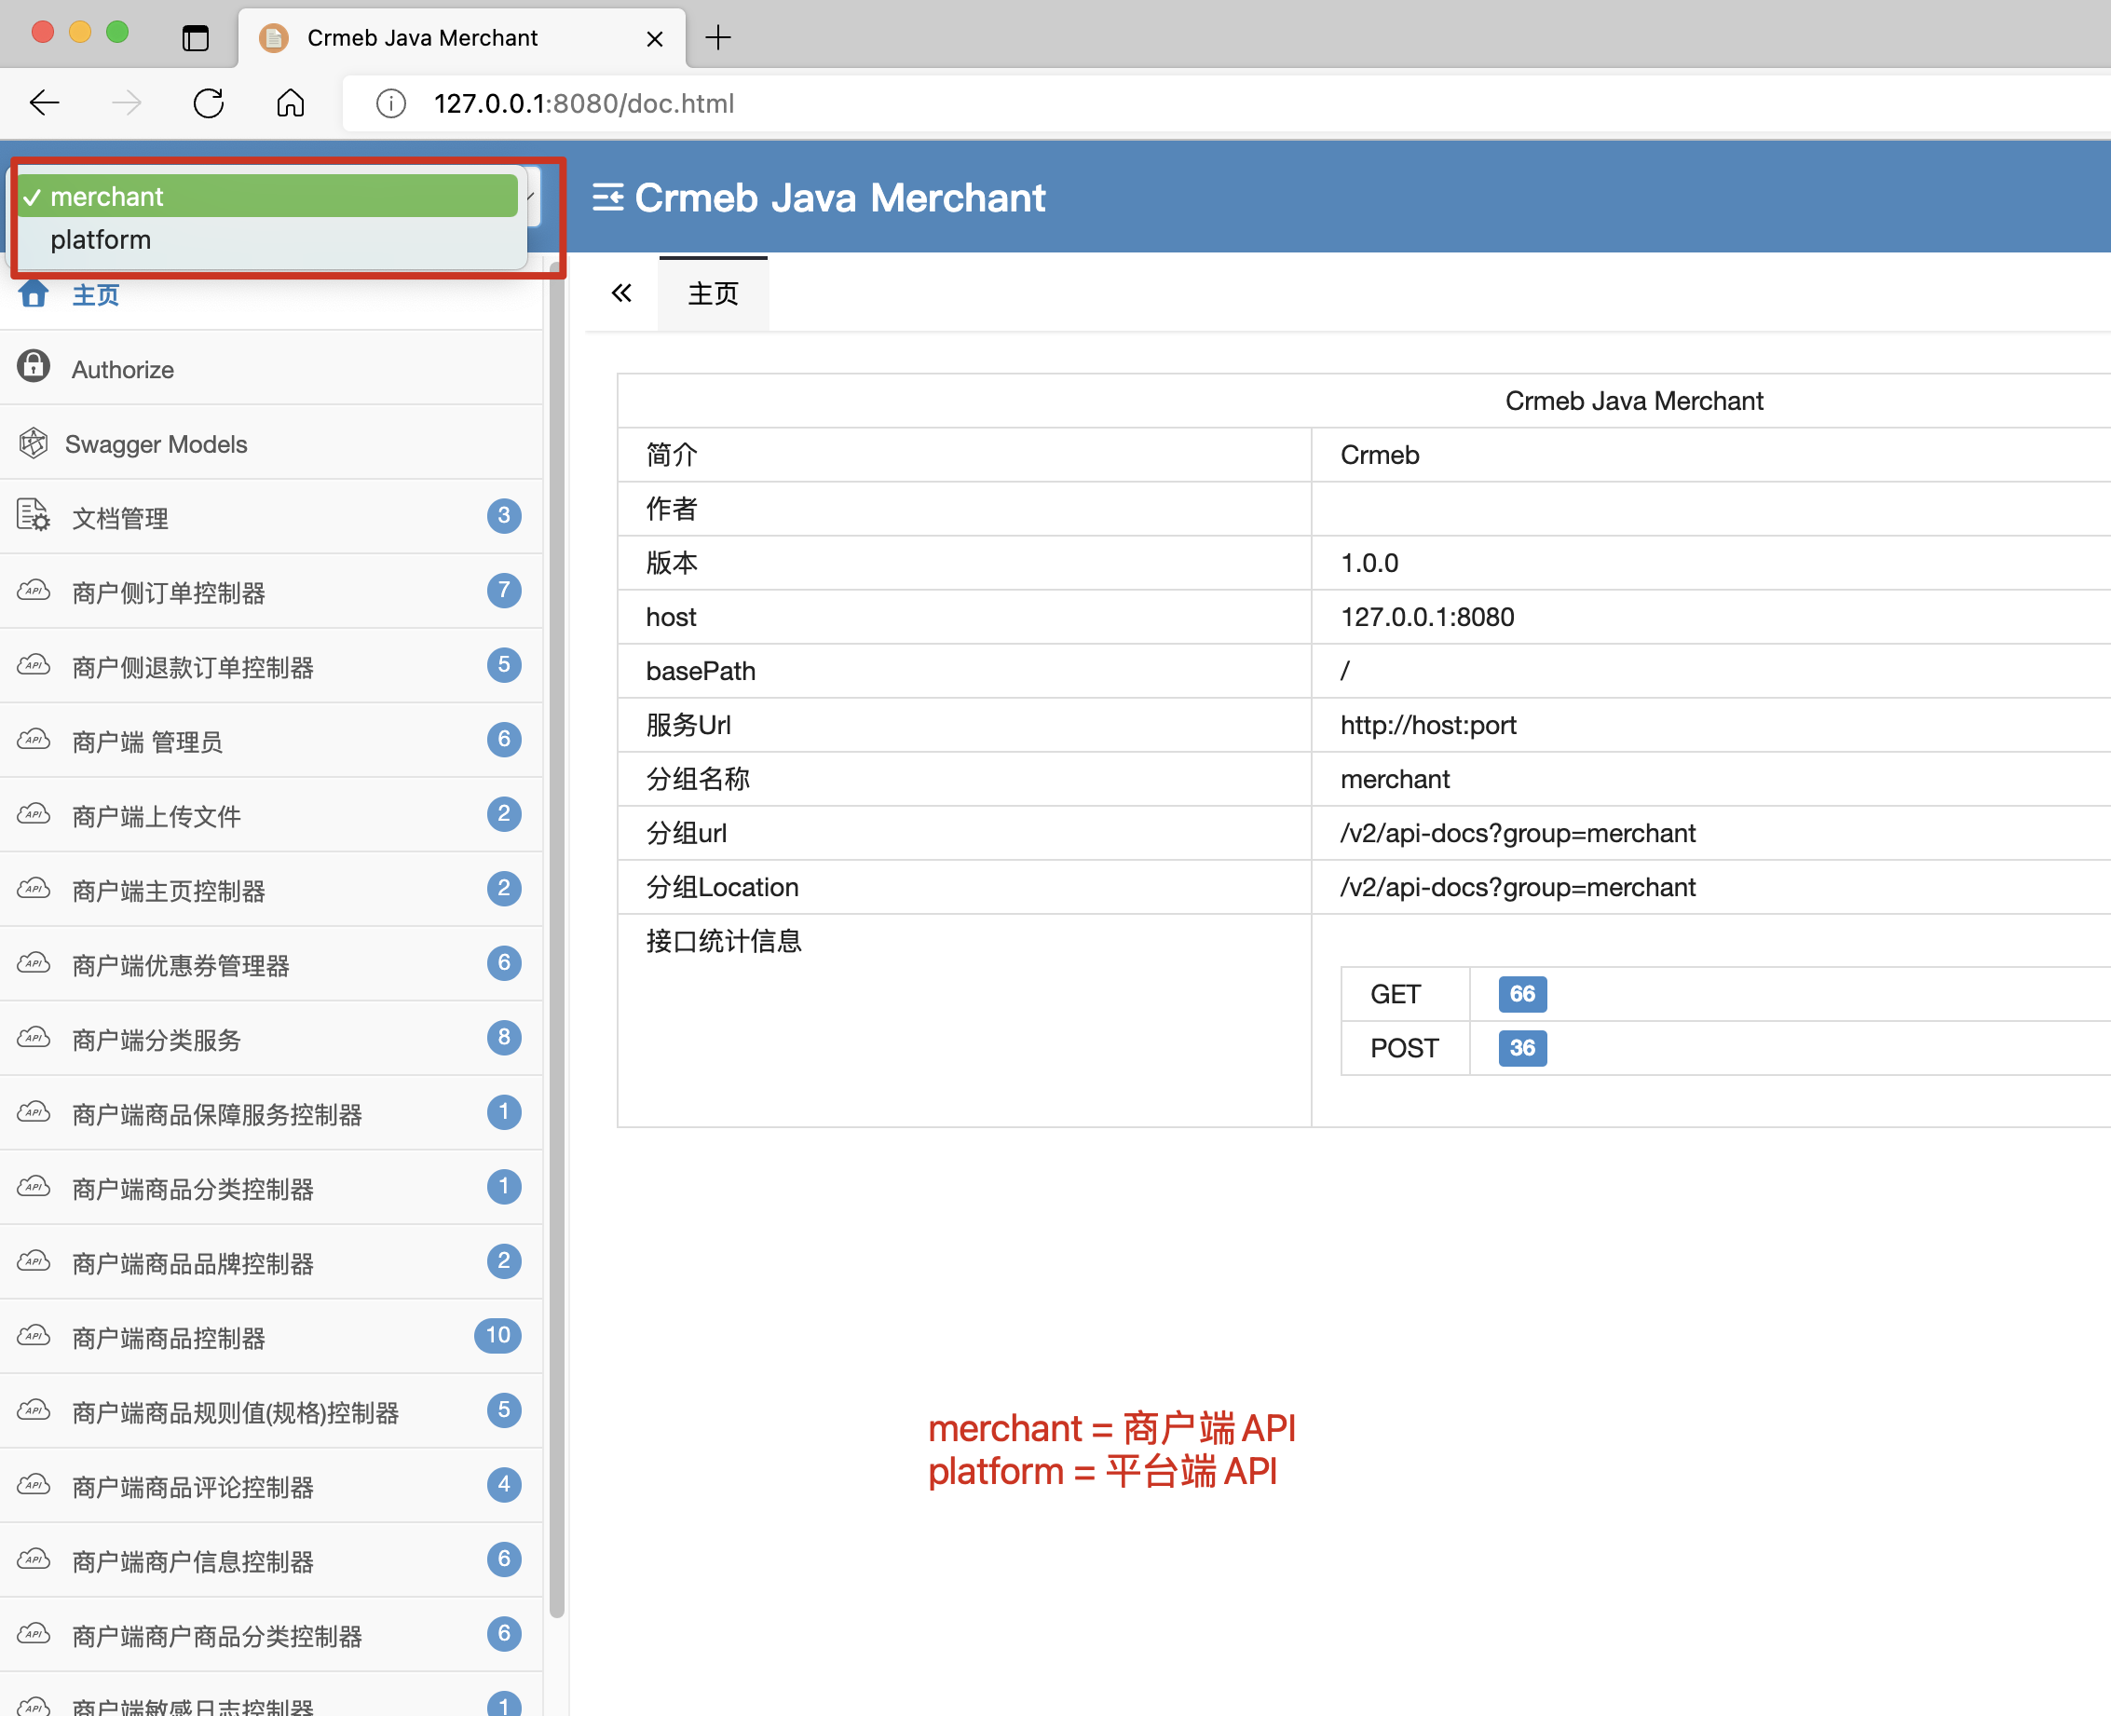Expand 商户侧退款订单控制器 API group
Screen dimensions: 2111x1716
(x=271, y=666)
